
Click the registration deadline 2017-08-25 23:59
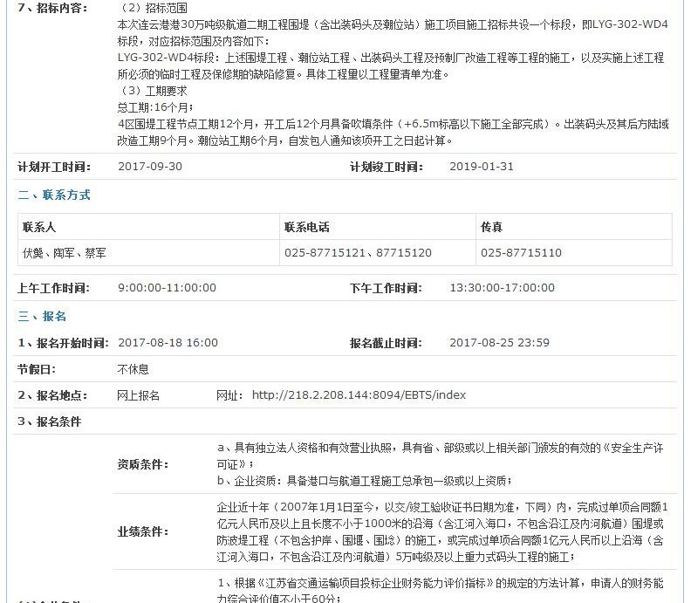pos(499,343)
